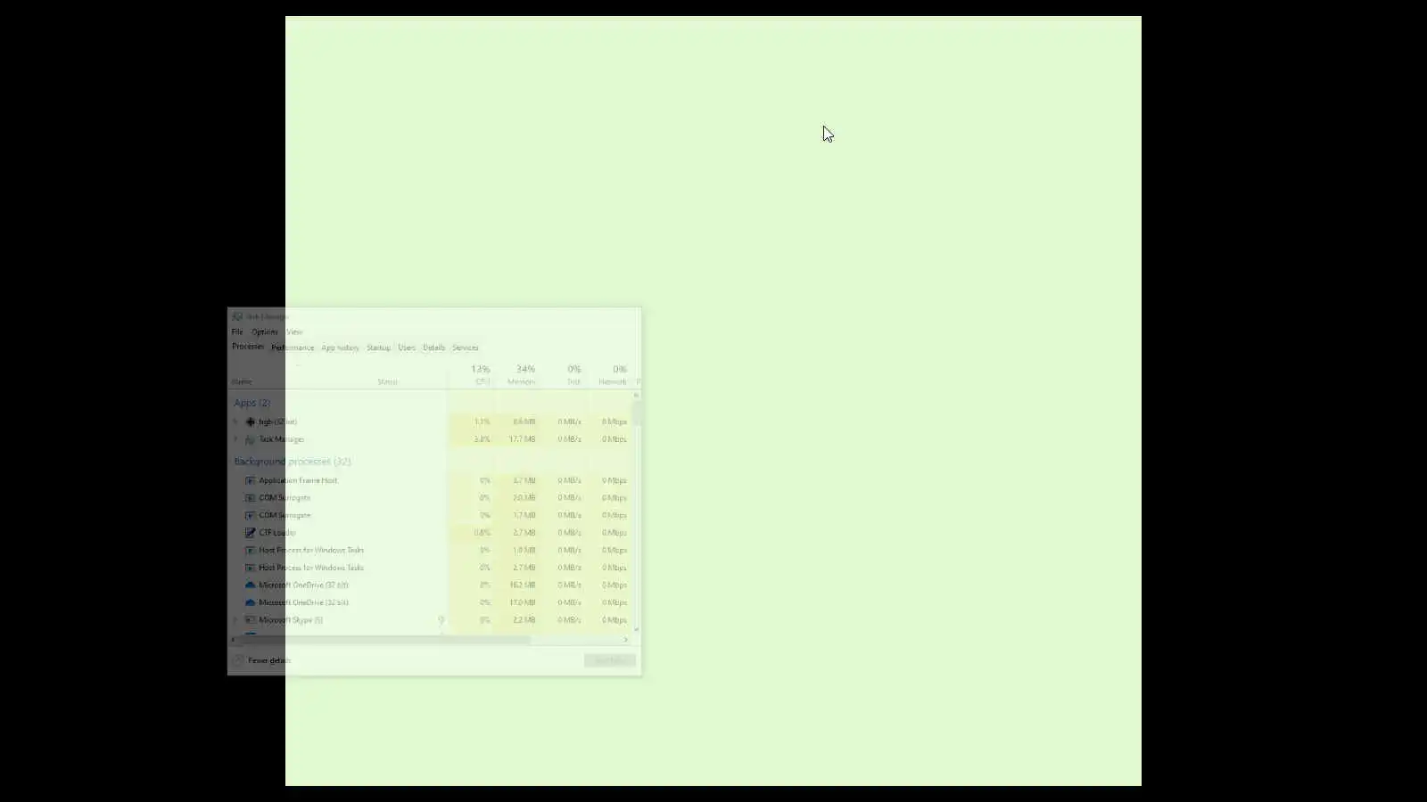This screenshot has width=1427, height=802.
Task: Click the Skype suspended leaf status icon
Action: [441, 620]
